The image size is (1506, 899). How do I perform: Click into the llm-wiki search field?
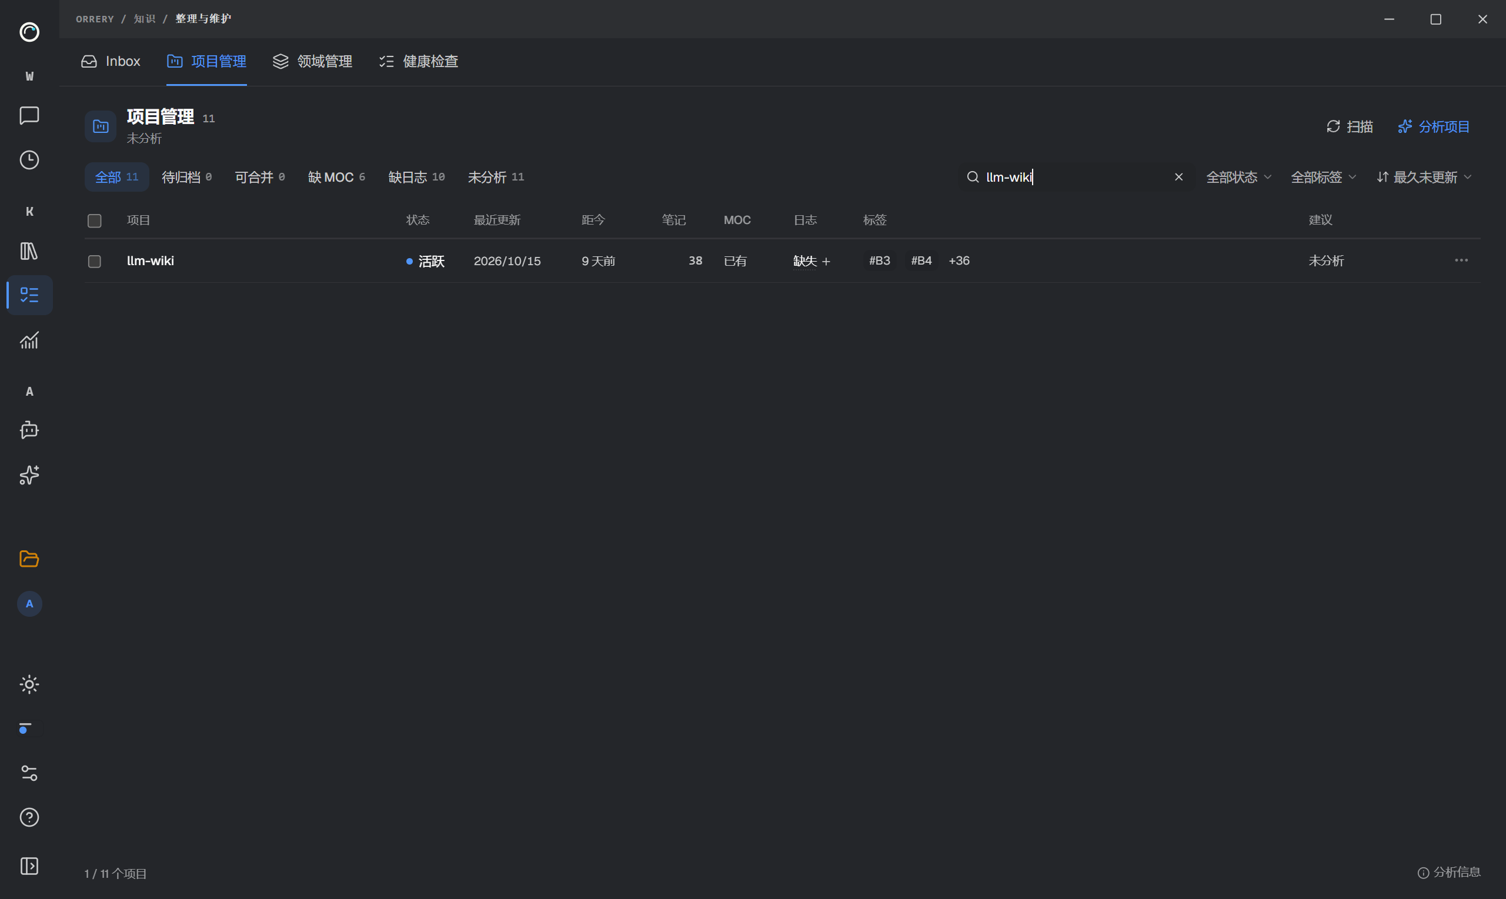click(1076, 177)
